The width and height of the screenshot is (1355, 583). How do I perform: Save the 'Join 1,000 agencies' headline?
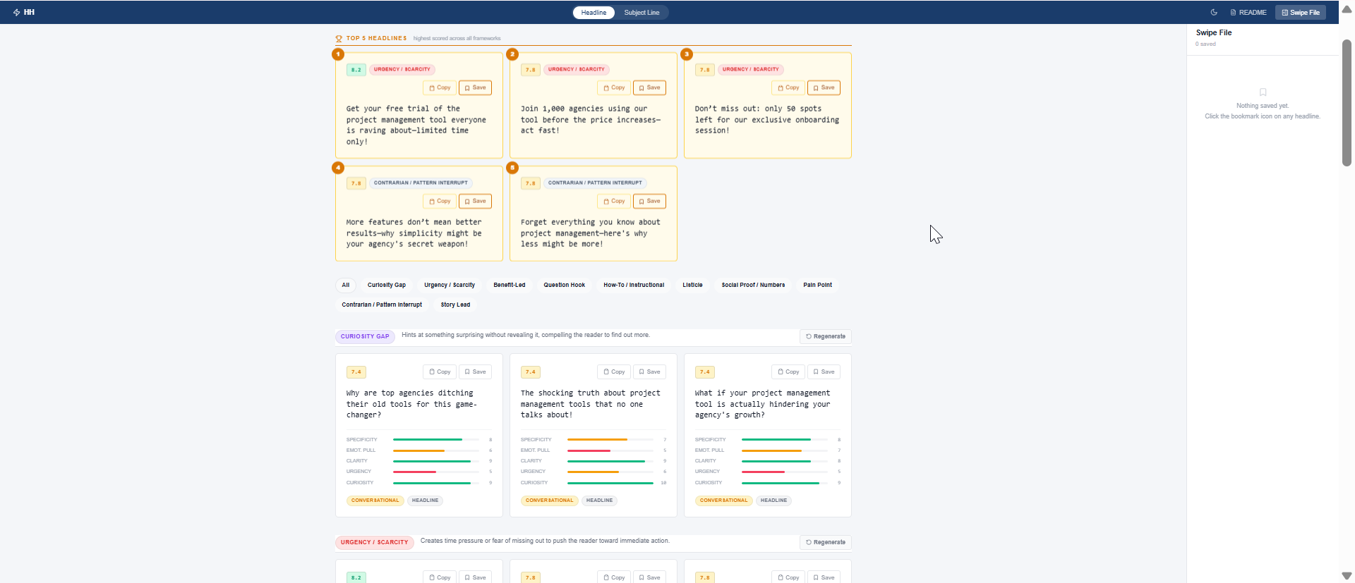(649, 88)
